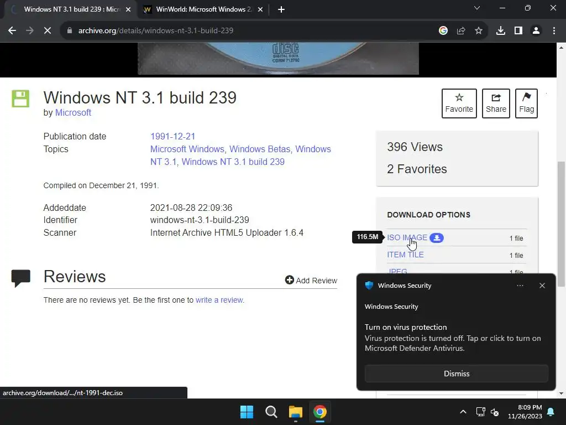
Task: Click the 396 Views text
Action: coord(415,147)
